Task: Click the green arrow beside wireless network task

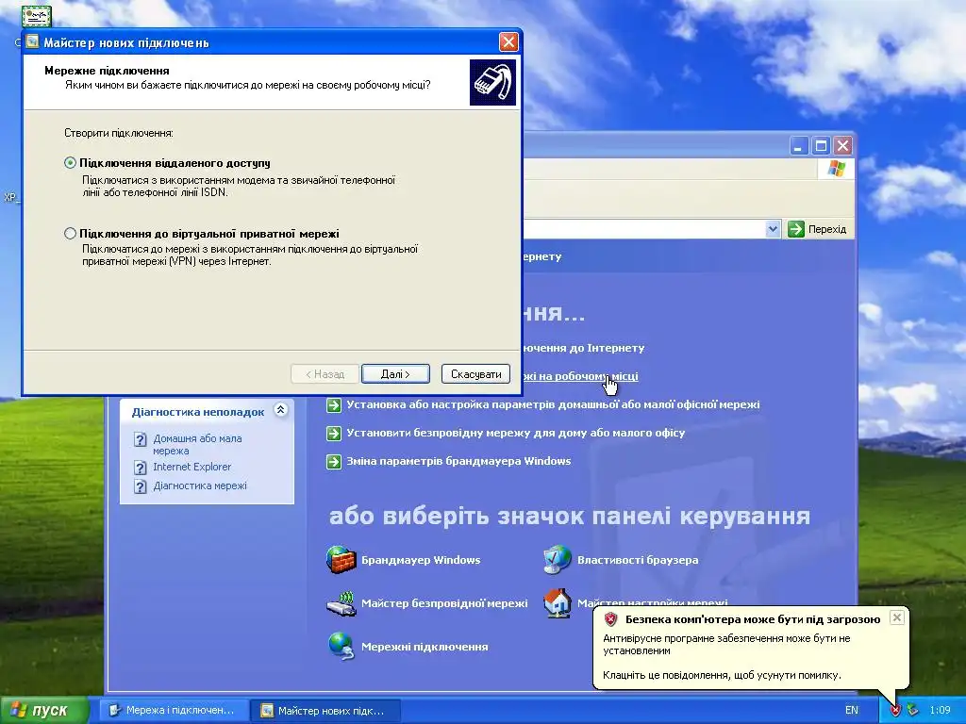Action: pos(334,434)
